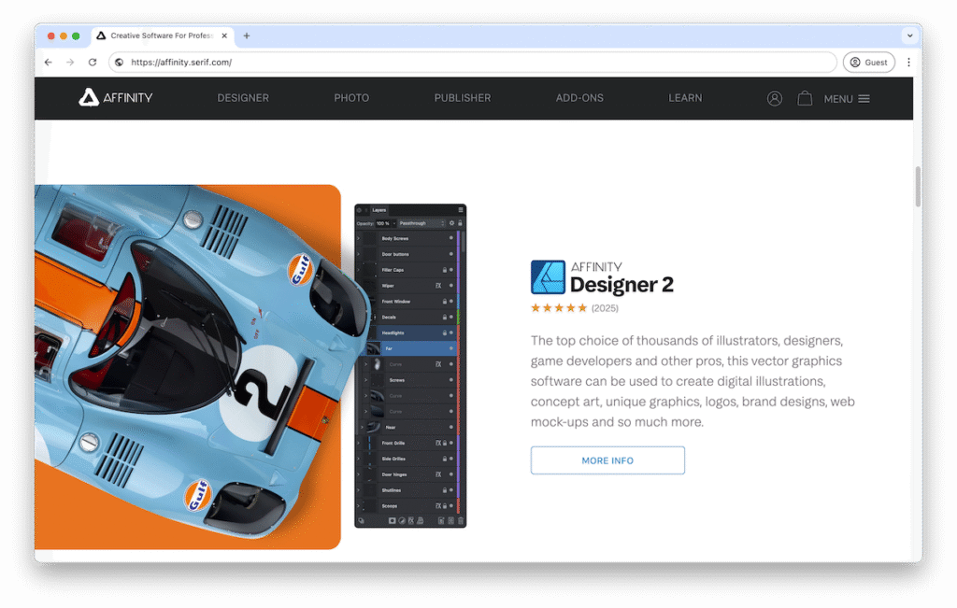Toggle visibility of the Scoops layer
The height and width of the screenshot is (608, 957).
tap(451, 505)
